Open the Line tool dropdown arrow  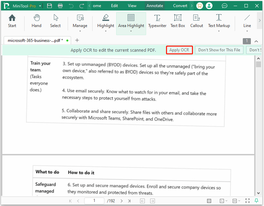pos(247,31)
